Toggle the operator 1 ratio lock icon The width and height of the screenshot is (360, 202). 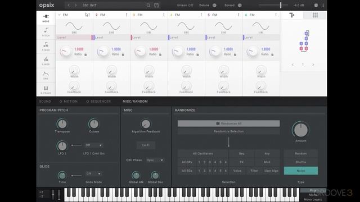pyautogui.click(x=85, y=54)
